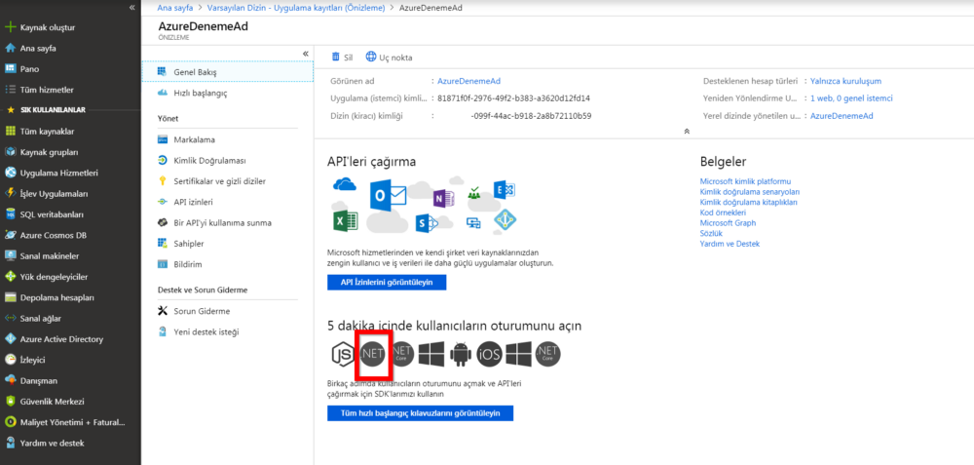Collapse the application menu pane
Viewport: 974px width, 465px height.
(306, 54)
